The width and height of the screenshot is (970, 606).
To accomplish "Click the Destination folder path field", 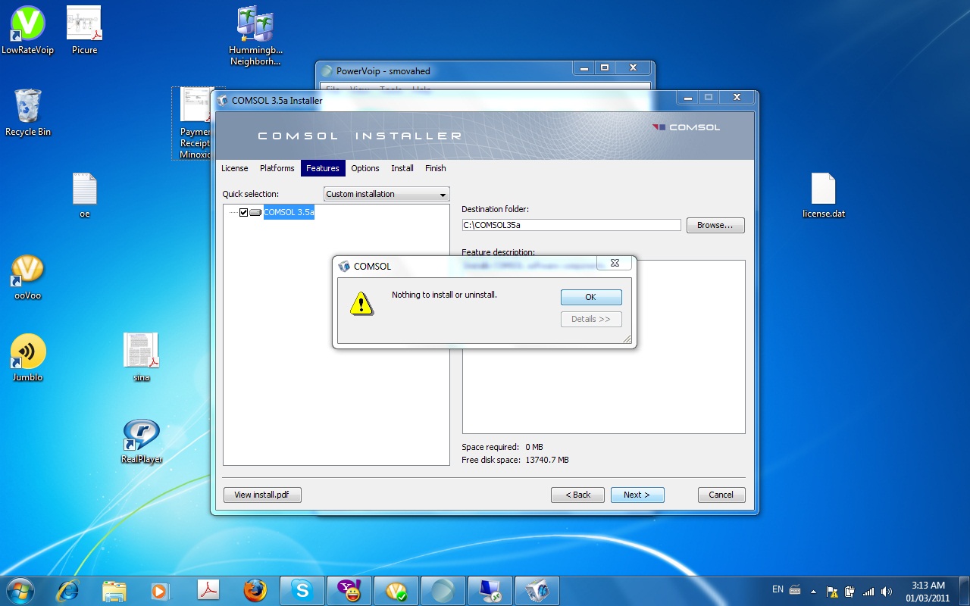I will pyautogui.click(x=571, y=225).
